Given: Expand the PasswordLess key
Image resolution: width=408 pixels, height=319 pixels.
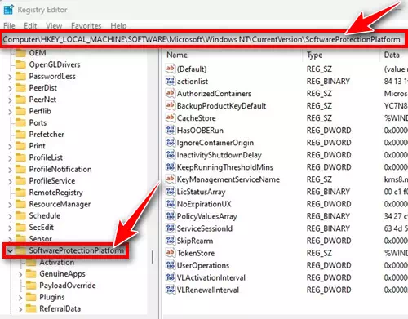Looking at the screenshot, I should 10,77.
